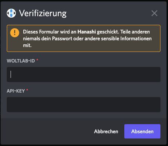The image size is (168, 146).
Task: Click the API-KEY field label
Action: click(16, 91)
